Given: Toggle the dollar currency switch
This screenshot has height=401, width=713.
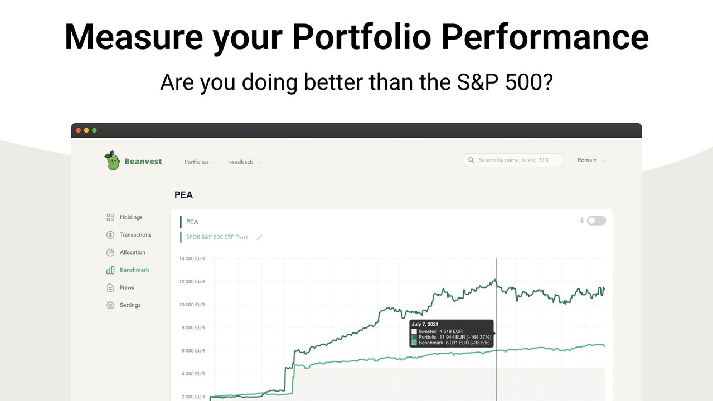Looking at the screenshot, I should click(596, 221).
